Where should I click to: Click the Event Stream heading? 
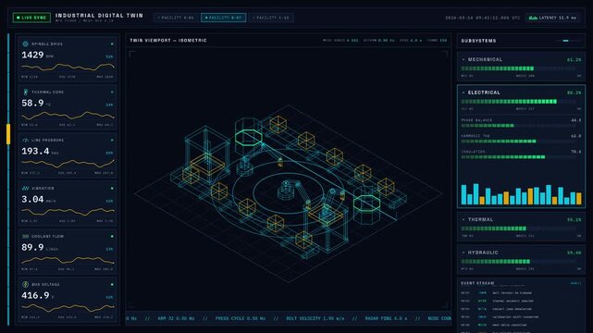[477, 283]
